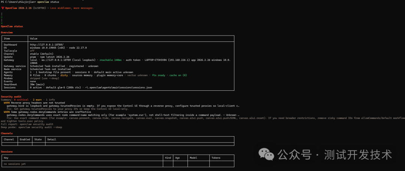
Task: Click the 'Node service' row label
Action: 12,69
